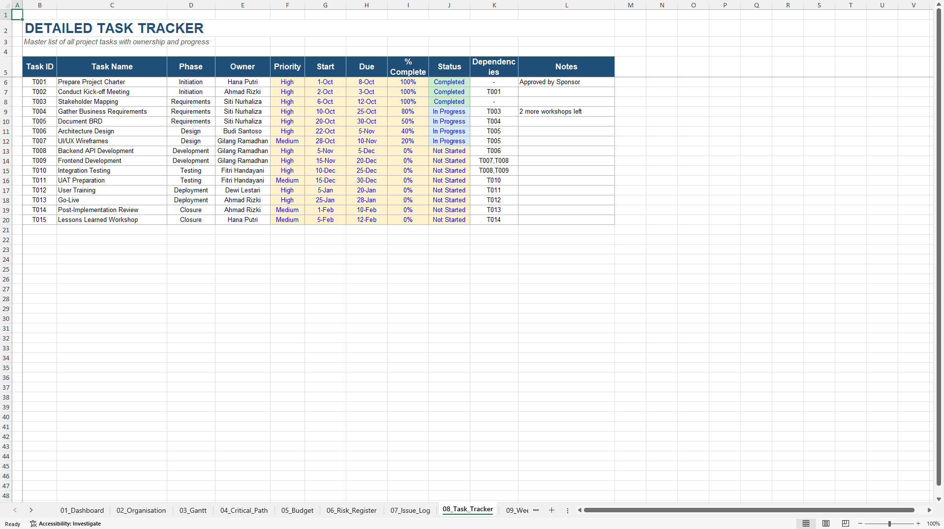Open Accessibility: Investigate status item

pyautogui.click(x=65, y=524)
